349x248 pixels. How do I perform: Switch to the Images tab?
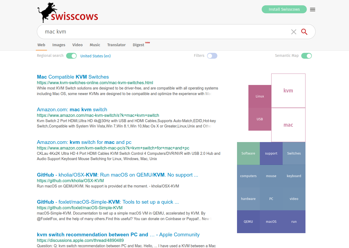[x=59, y=45]
